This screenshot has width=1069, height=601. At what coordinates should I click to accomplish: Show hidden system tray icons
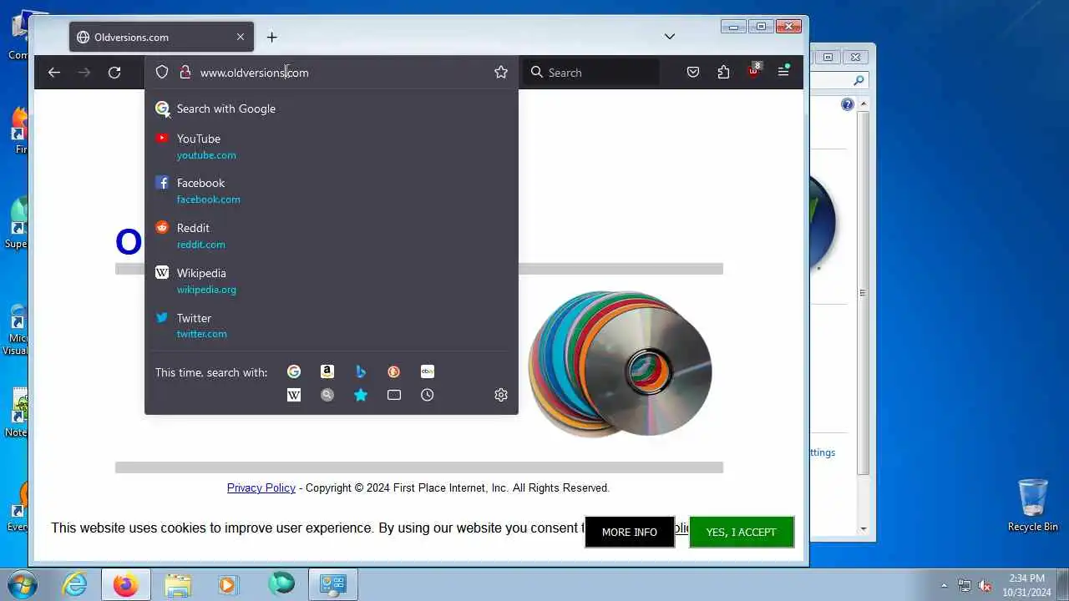pos(945,585)
